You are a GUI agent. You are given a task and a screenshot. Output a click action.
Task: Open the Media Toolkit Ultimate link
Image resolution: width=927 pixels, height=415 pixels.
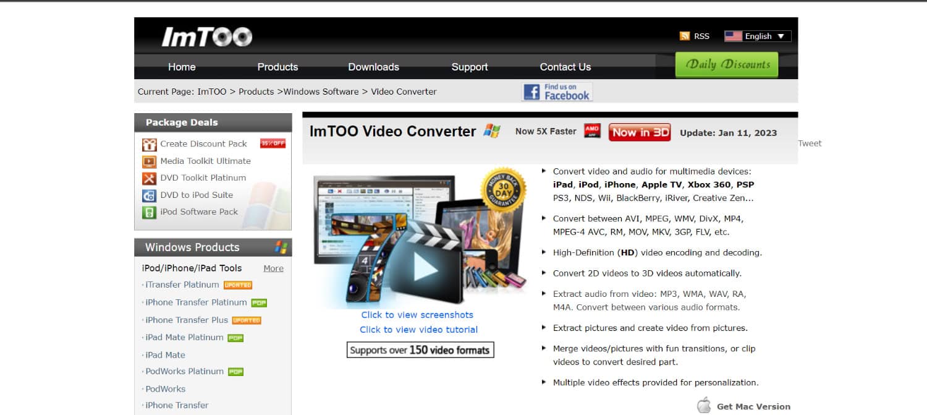pyautogui.click(x=205, y=161)
